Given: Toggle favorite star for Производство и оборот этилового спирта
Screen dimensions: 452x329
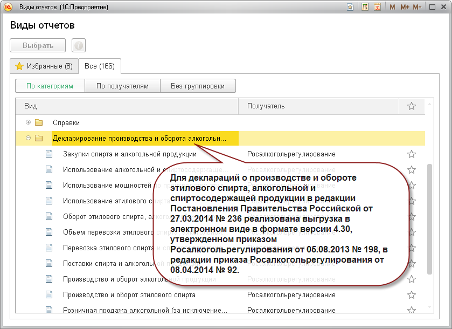Looking at the screenshot, I should 412,295.
